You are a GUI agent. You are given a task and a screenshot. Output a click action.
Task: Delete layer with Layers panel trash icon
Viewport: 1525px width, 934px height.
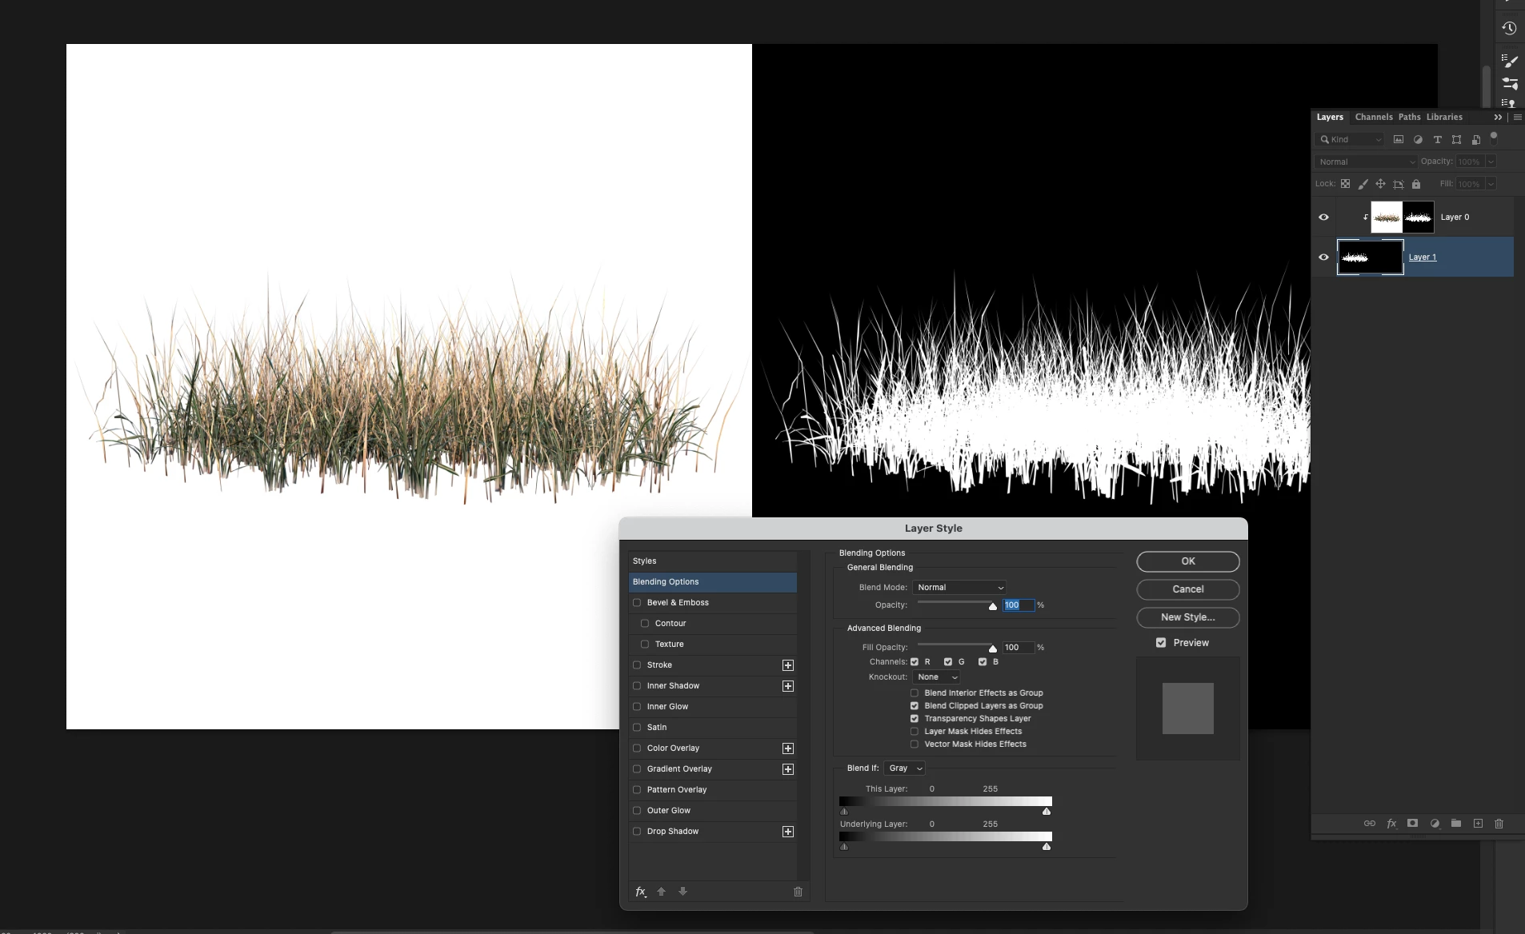click(1499, 824)
